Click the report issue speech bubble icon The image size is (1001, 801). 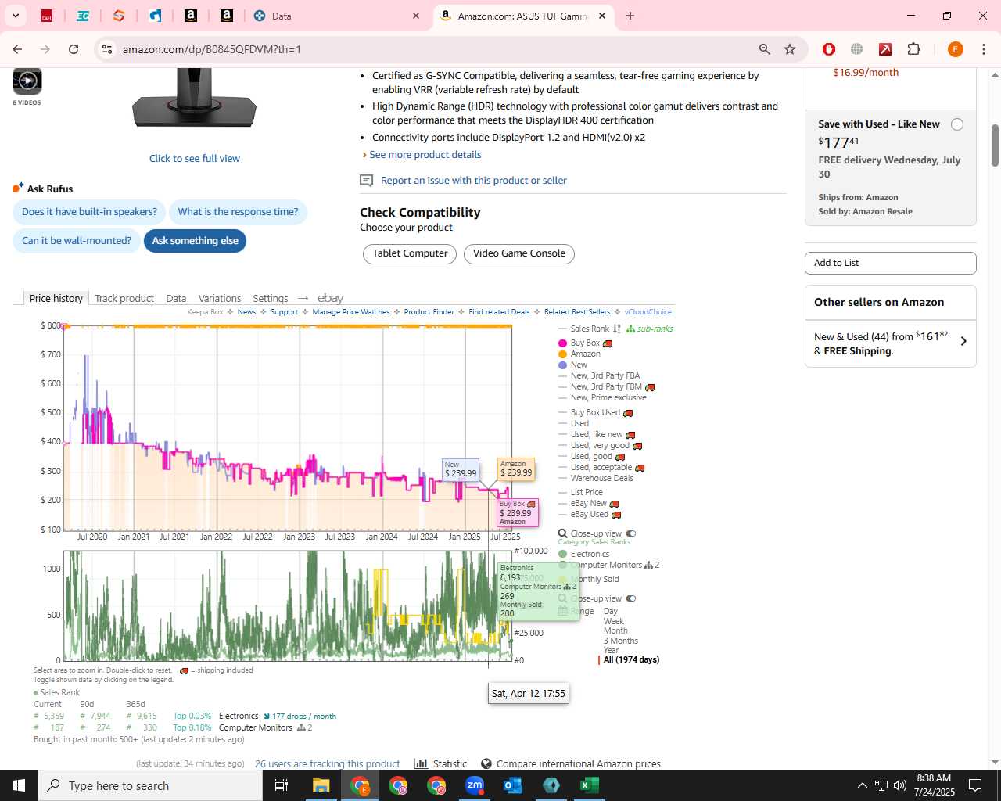pyautogui.click(x=366, y=181)
